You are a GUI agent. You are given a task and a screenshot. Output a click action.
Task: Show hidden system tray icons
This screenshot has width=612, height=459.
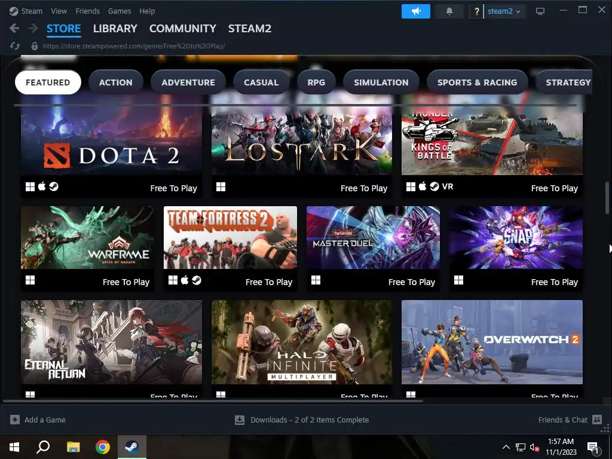(x=506, y=447)
